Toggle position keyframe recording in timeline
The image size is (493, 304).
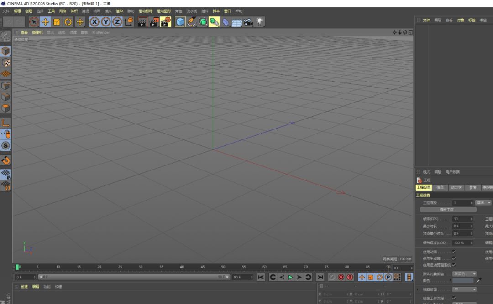pyautogui.click(x=362, y=277)
